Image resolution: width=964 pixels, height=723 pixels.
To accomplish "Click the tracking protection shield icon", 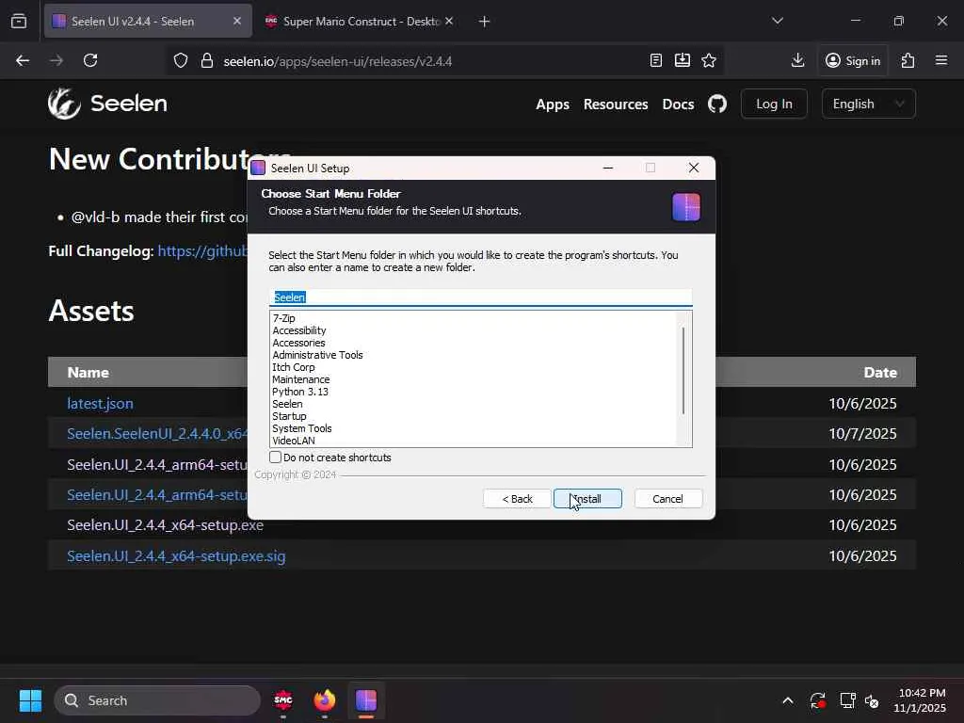I will coord(181,61).
